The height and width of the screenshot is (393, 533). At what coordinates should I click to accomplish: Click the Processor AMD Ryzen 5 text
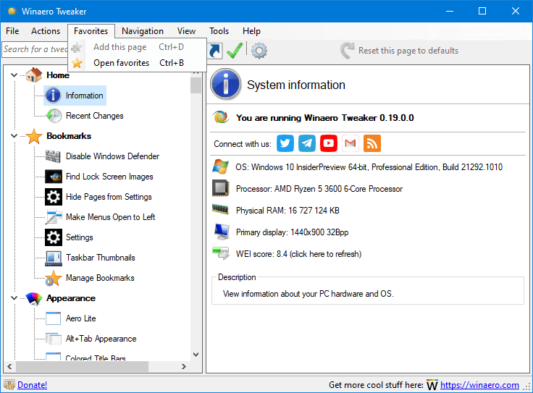pyautogui.click(x=319, y=189)
